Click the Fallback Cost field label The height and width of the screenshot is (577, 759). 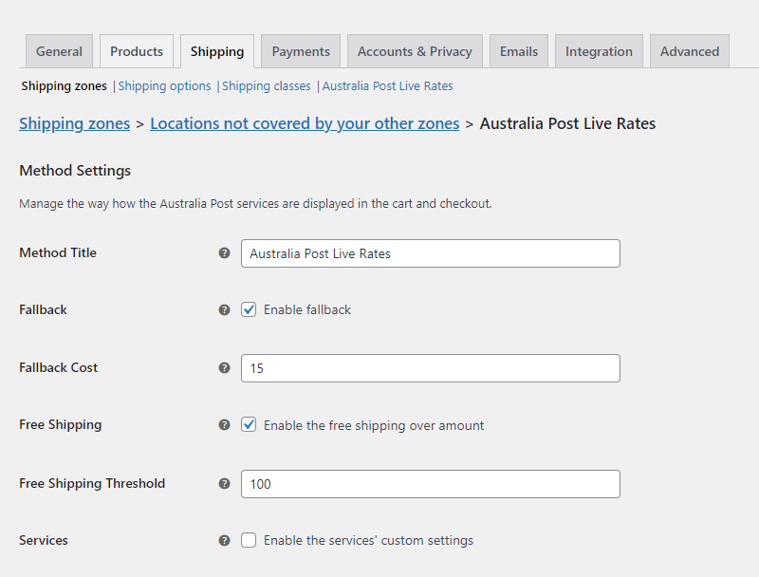click(58, 368)
